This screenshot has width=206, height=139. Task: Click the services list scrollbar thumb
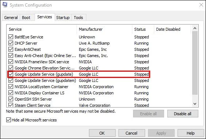pos(195,63)
